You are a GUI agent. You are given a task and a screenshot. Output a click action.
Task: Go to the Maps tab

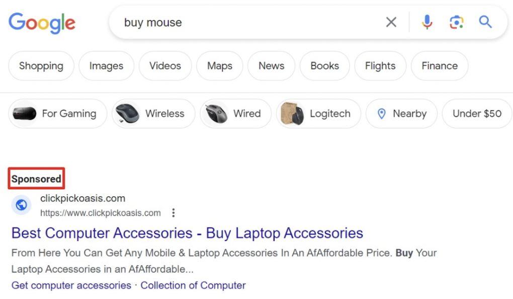click(x=220, y=66)
